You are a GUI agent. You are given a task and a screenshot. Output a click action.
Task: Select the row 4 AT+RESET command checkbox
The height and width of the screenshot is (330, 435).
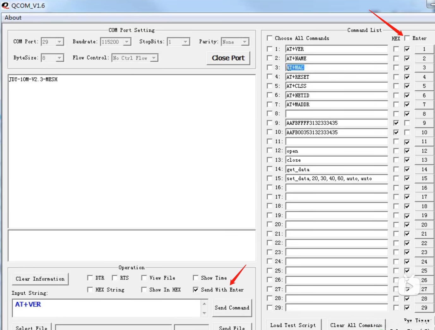pyautogui.click(x=269, y=77)
